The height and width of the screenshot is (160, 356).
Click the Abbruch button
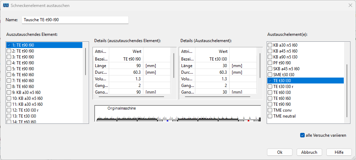[x=309, y=152]
